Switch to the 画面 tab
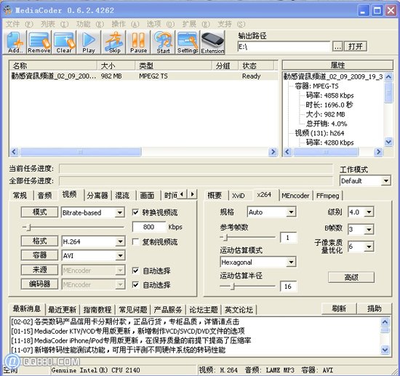 (x=147, y=196)
